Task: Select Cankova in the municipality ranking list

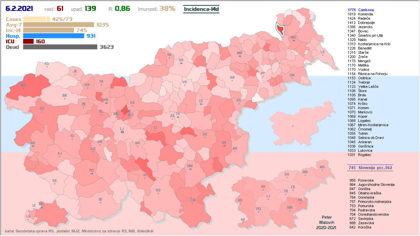Action: pyautogui.click(x=366, y=10)
